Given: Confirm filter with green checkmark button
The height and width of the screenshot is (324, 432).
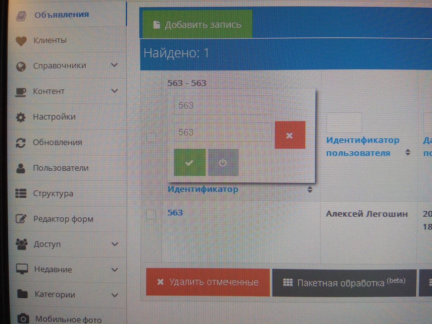Looking at the screenshot, I should coord(190,163).
